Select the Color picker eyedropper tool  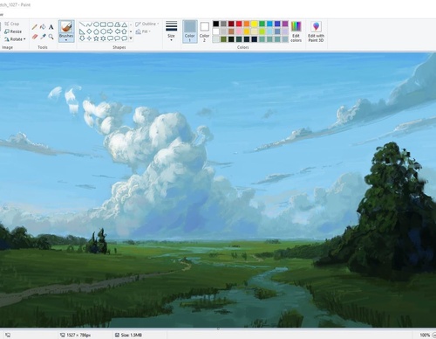click(x=43, y=37)
